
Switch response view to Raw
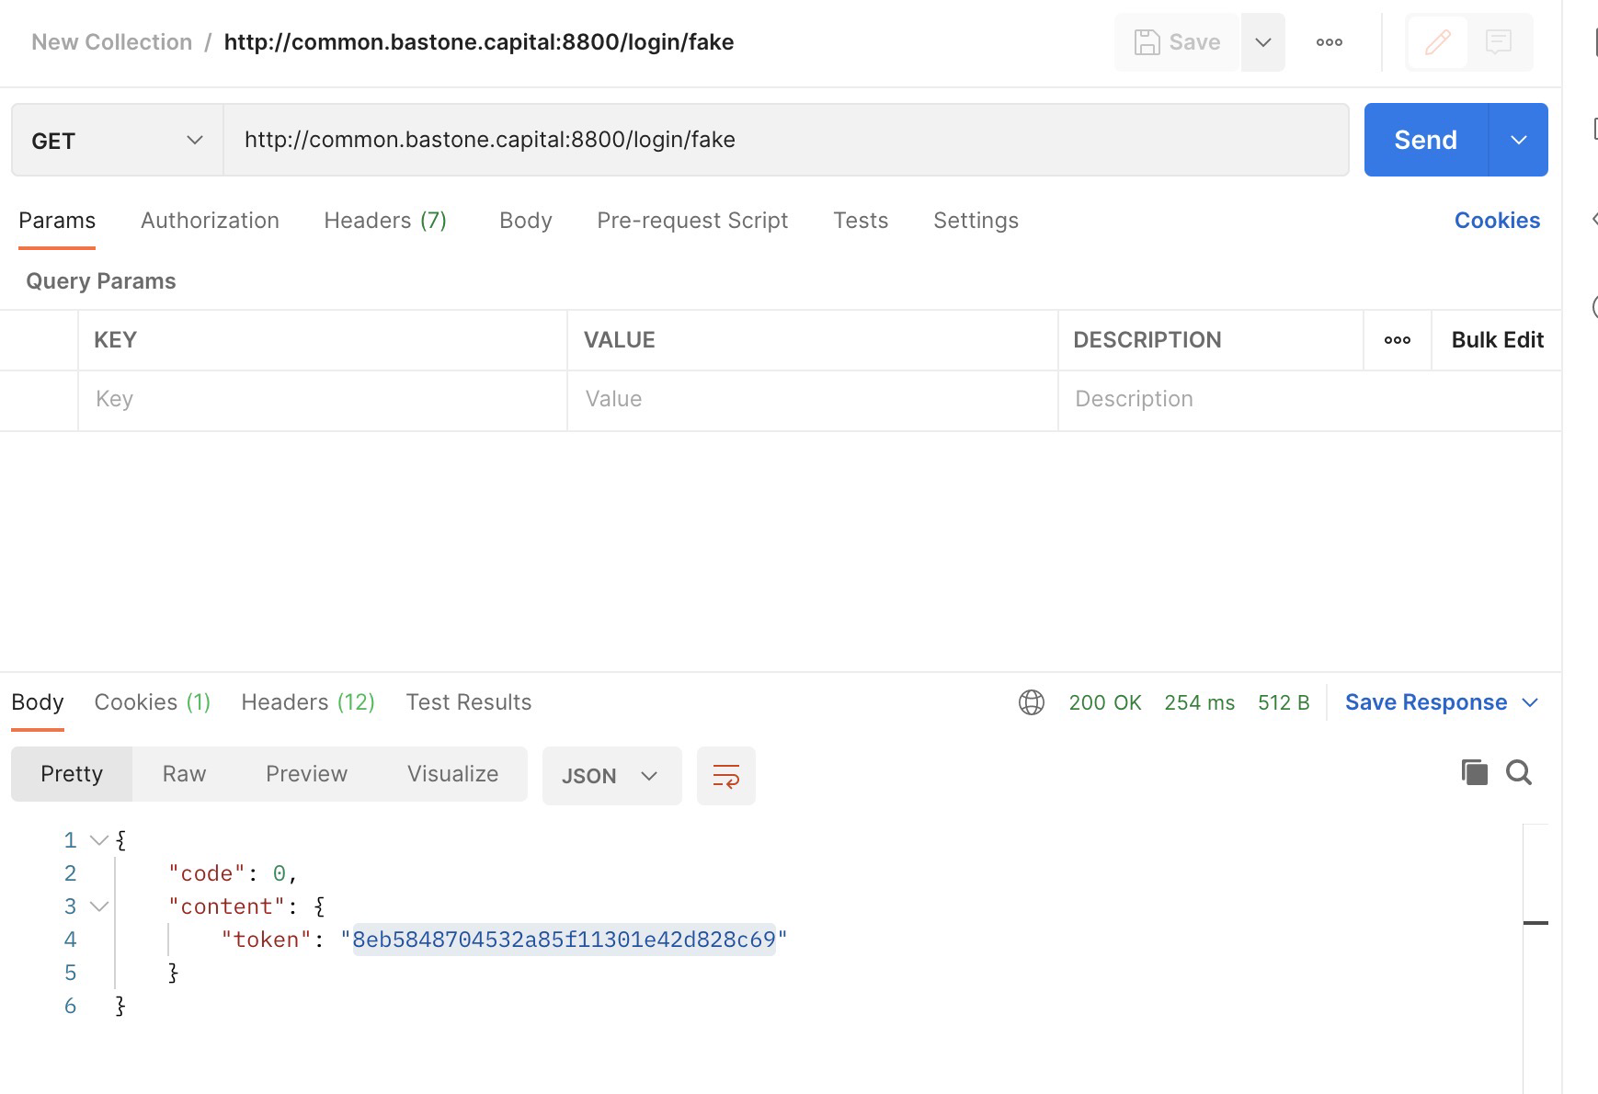click(x=183, y=773)
